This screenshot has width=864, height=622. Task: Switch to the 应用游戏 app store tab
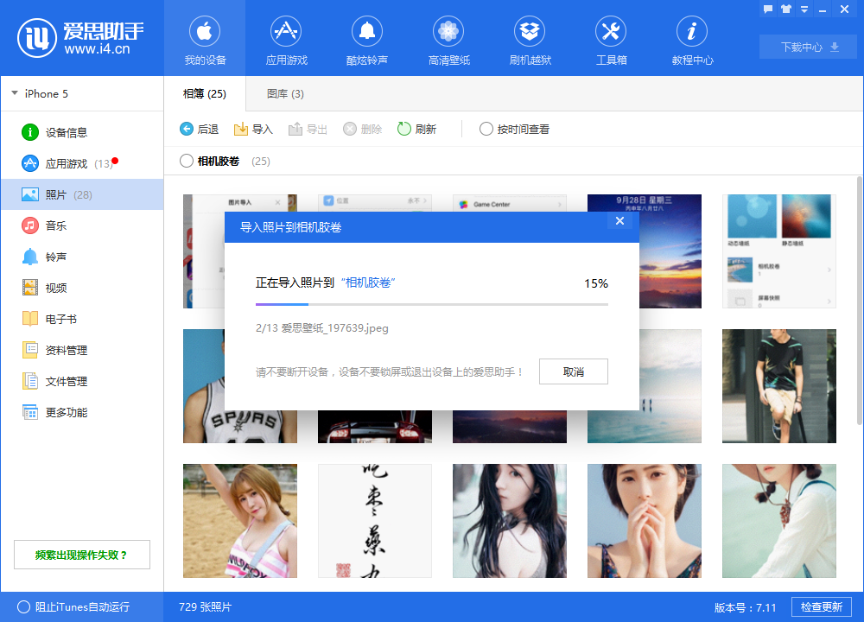click(286, 40)
